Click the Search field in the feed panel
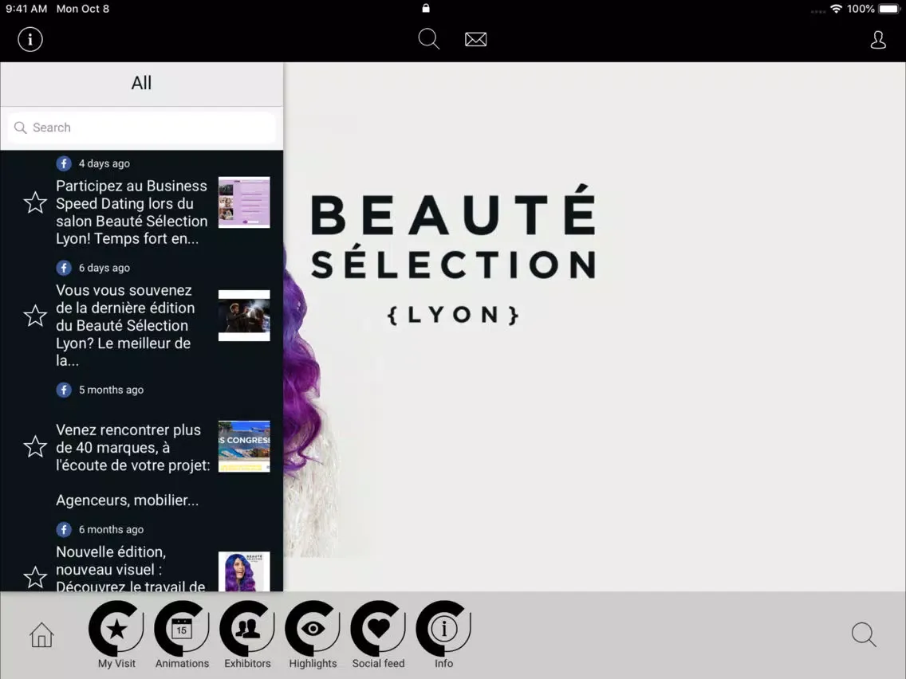The width and height of the screenshot is (906, 679). click(x=141, y=128)
